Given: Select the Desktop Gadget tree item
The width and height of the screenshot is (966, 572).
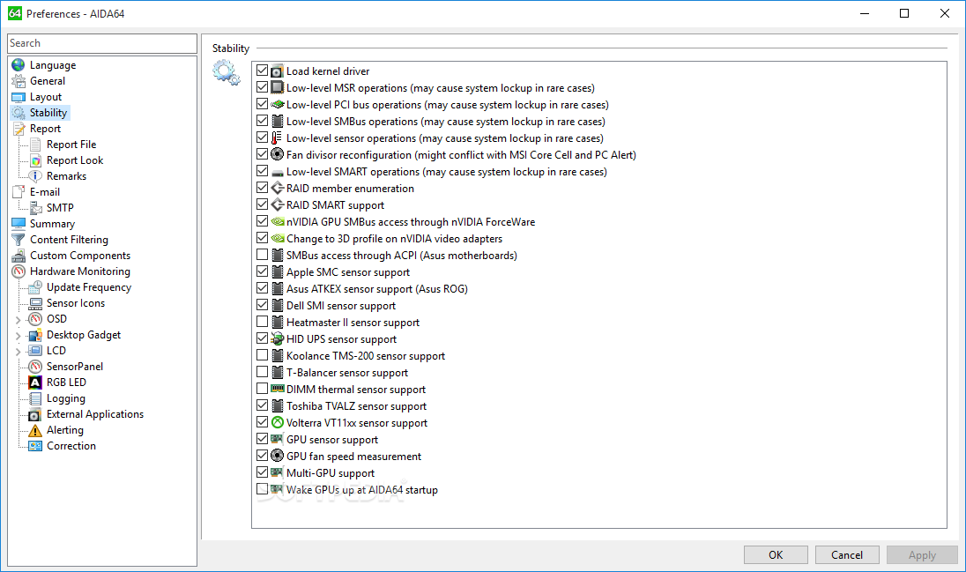Looking at the screenshot, I should point(84,335).
